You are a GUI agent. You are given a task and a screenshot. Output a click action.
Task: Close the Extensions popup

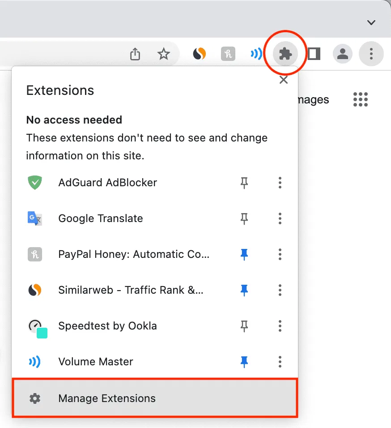click(x=284, y=80)
